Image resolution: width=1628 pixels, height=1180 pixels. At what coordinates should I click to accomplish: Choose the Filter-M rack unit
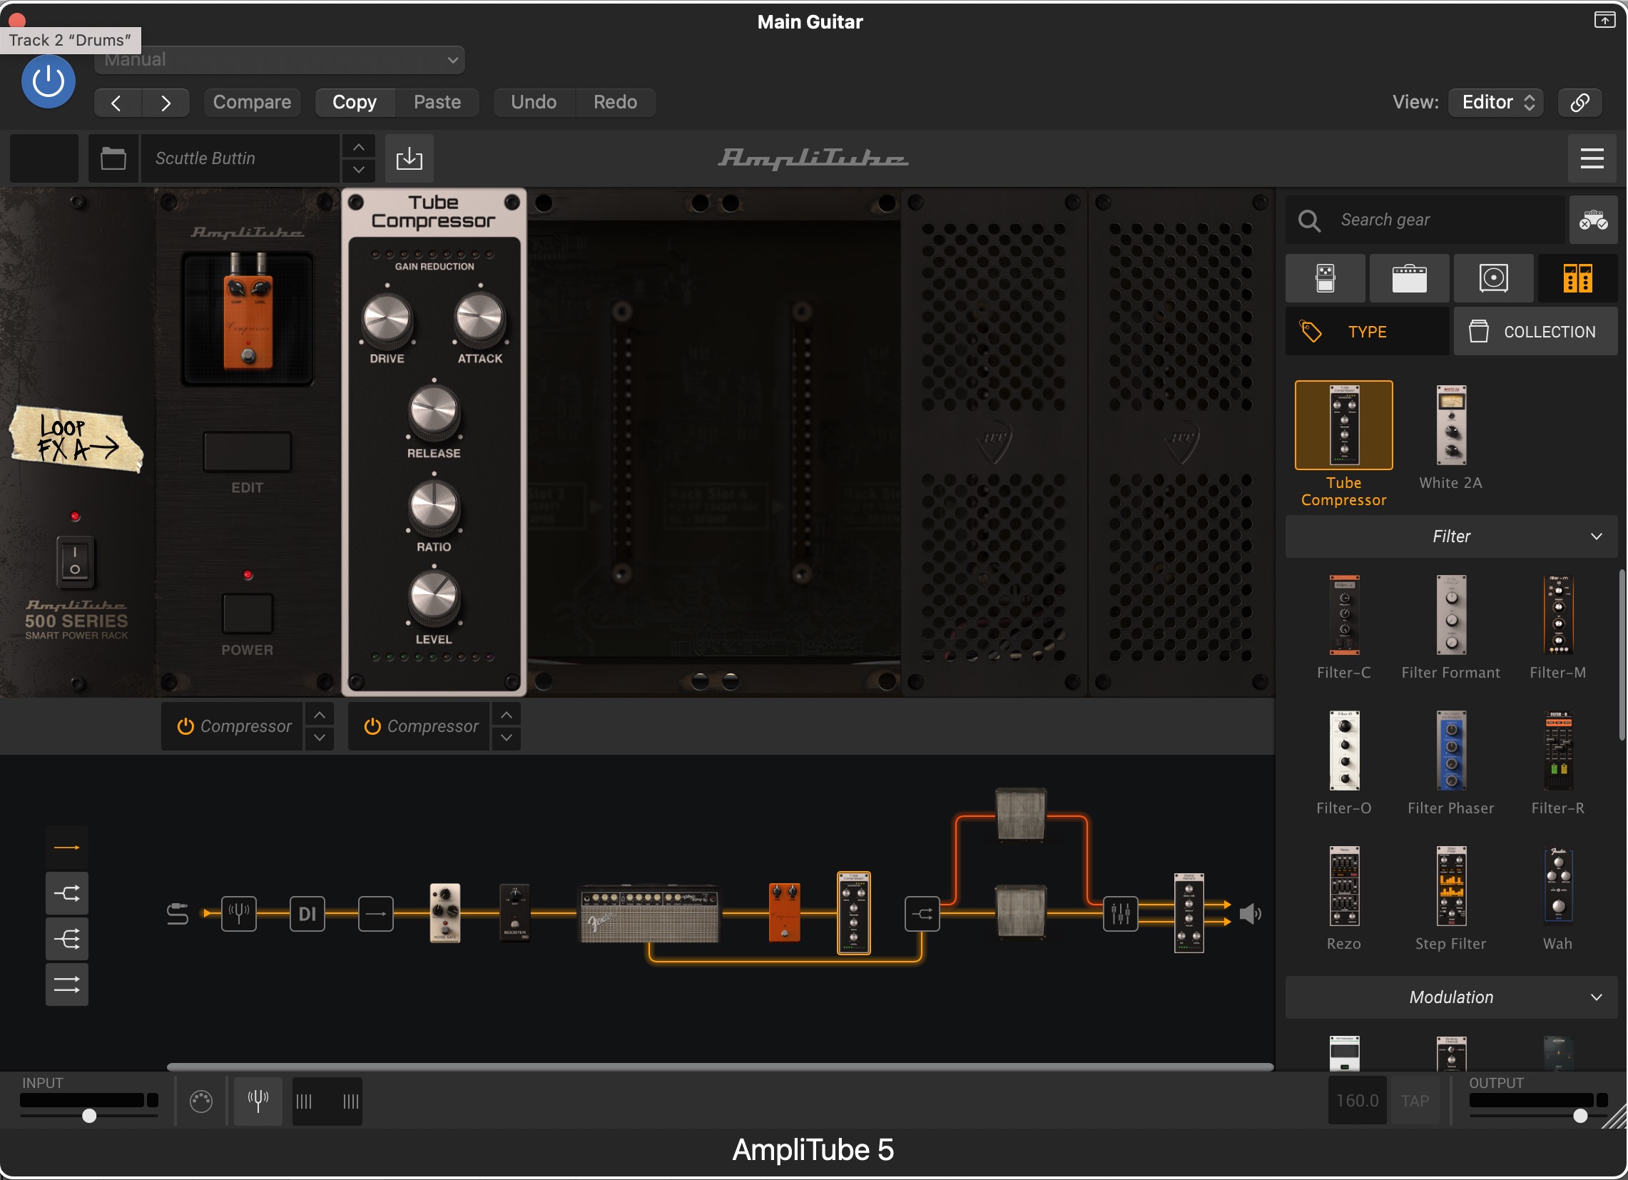coord(1557,616)
